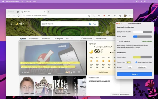Enable the Frame Dragging checkbox
This screenshot has width=158, height=99.
pyautogui.click(x=118, y=41)
